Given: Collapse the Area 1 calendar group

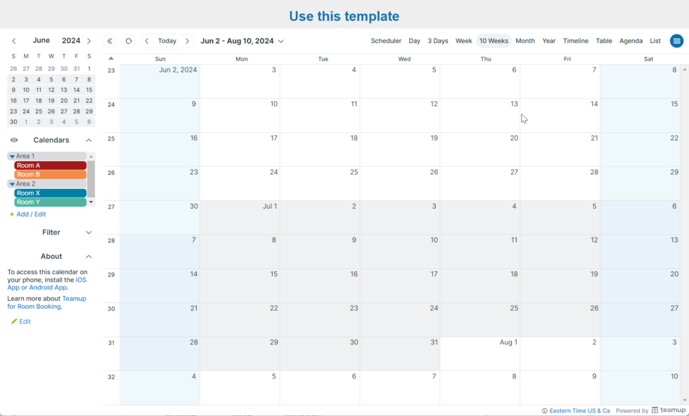Looking at the screenshot, I should tap(14, 155).
